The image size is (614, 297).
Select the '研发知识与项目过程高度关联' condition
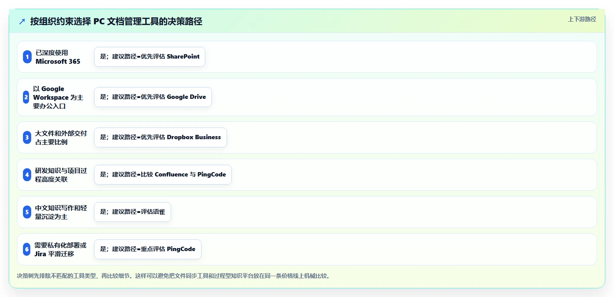(61, 175)
